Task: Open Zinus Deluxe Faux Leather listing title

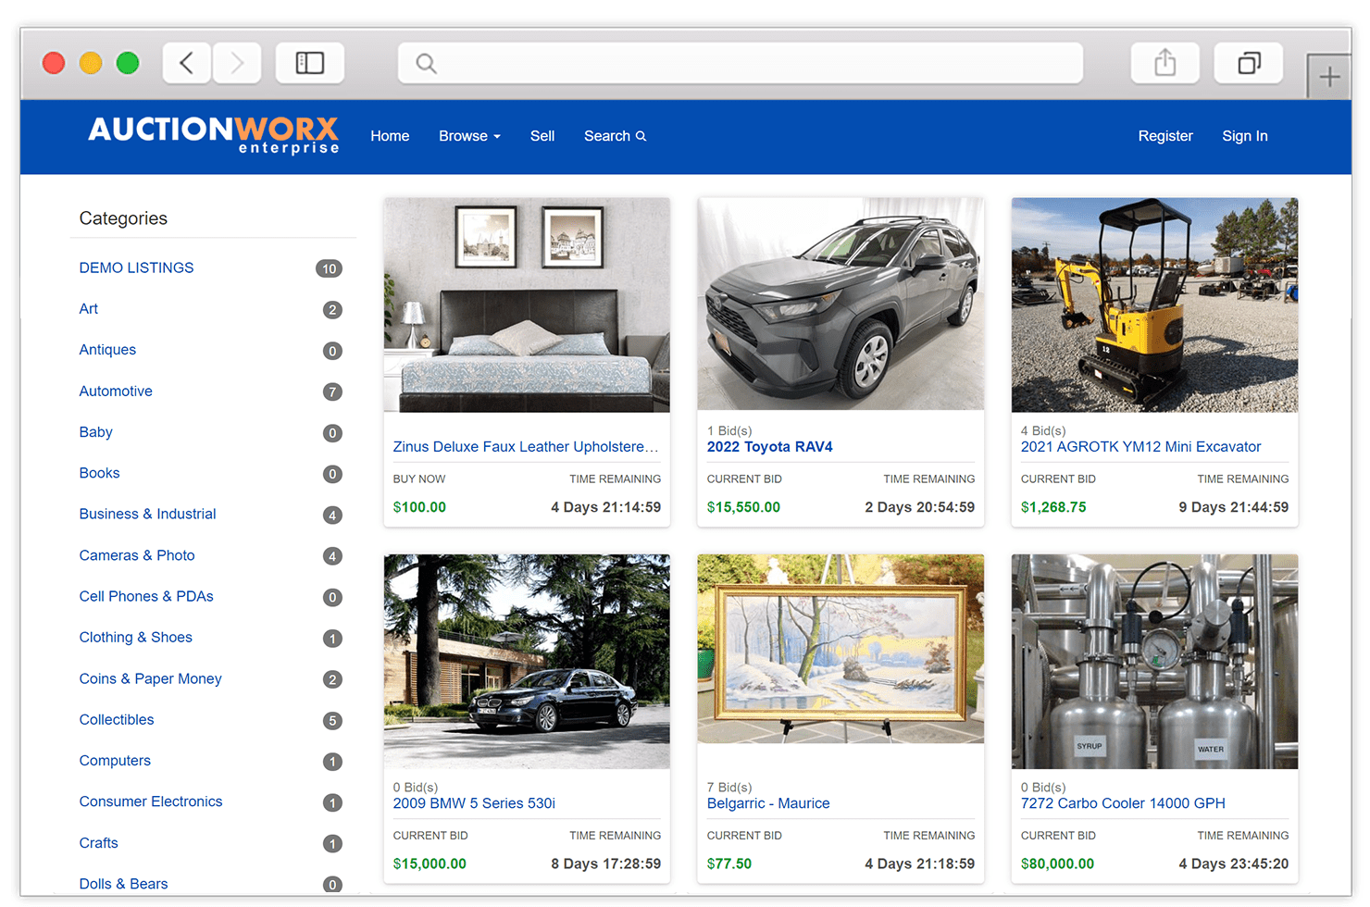Action: (x=526, y=447)
